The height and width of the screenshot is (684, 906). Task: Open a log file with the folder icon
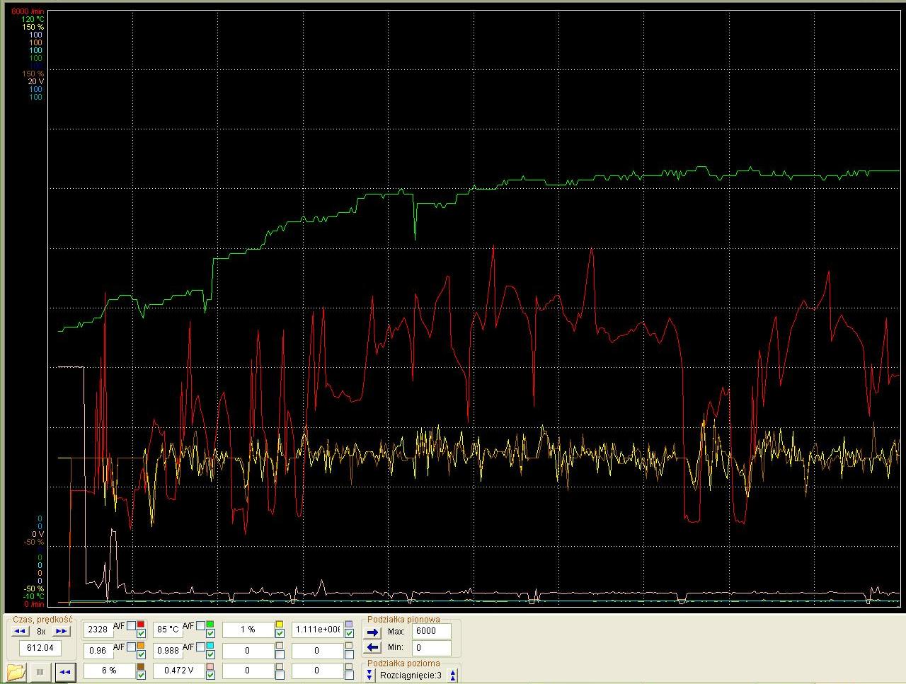pos(16,671)
